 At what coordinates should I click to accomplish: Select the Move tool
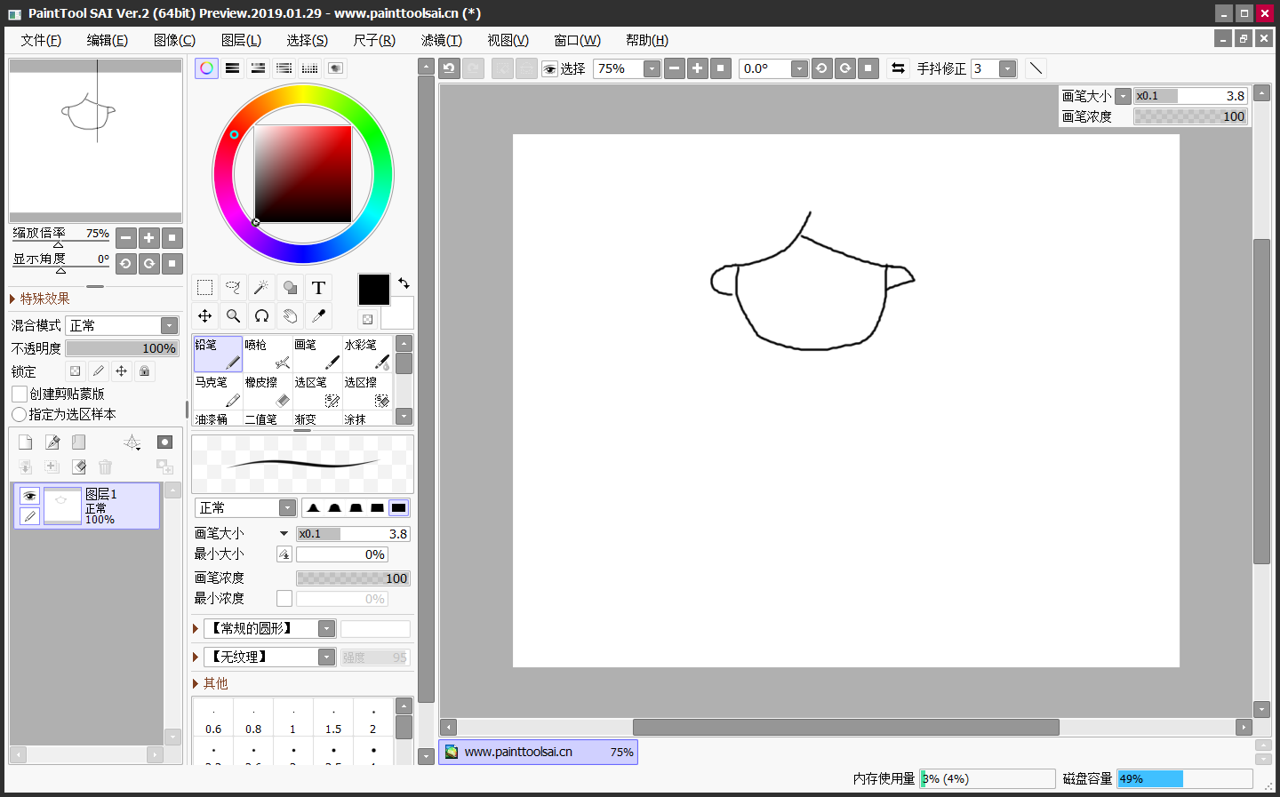pyautogui.click(x=204, y=316)
